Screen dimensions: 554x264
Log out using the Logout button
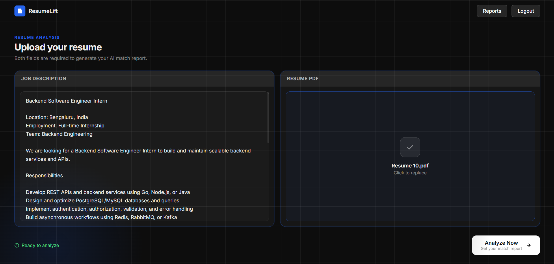tap(526, 11)
